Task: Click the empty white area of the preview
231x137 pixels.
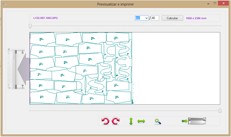Action: click(x=176, y=68)
